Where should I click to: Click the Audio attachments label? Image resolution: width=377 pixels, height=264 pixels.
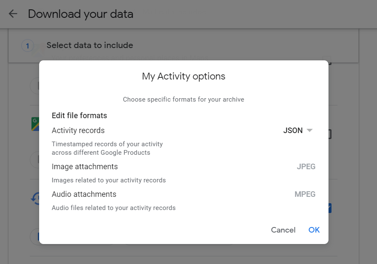click(84, 194)
